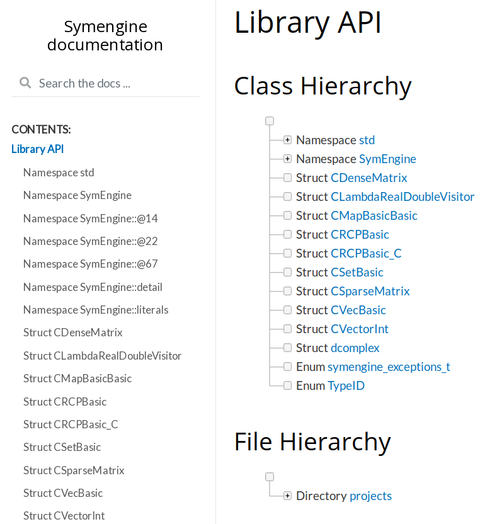Click tree box beside Struct CLambdaRealDoubleVisitor
Viewport: 485px width, 524px height.
[x=287, y=196]
